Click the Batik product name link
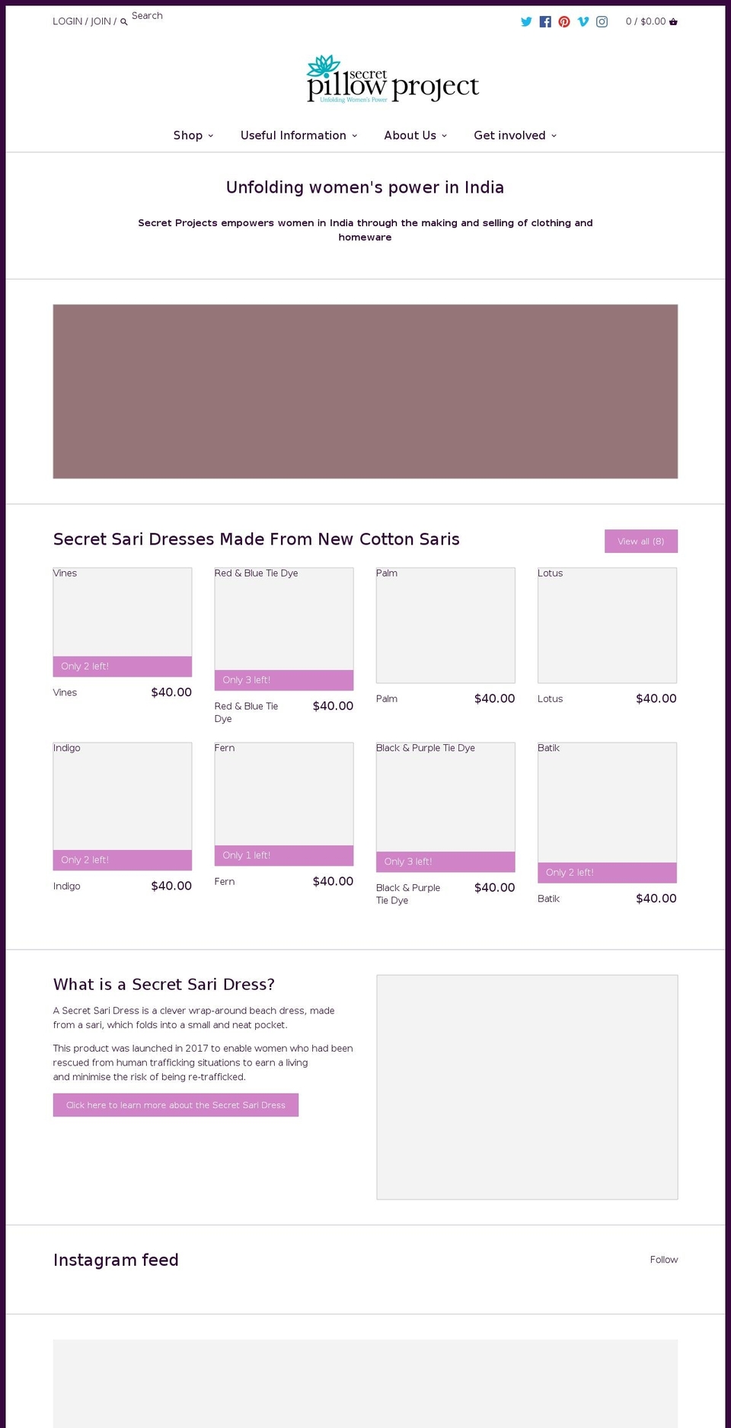The image size is (731, 1428). click(548, 899)
